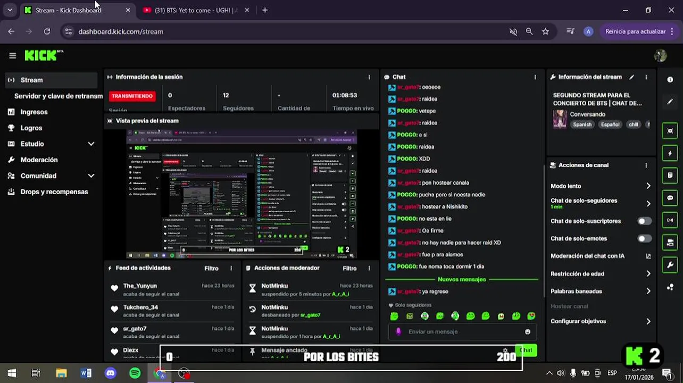Bookmark this page with the star icon
This screenshot has height=383, width=683.
(545, 31)
